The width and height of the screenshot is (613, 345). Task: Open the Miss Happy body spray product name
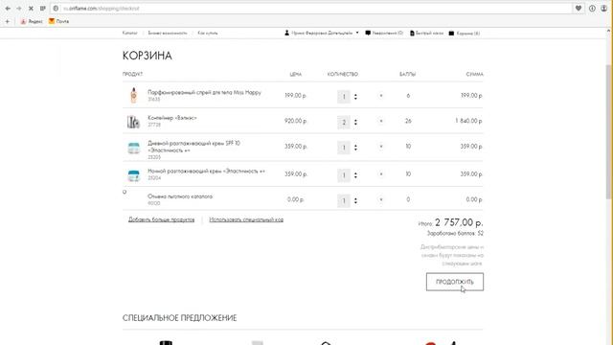[204, 93]
